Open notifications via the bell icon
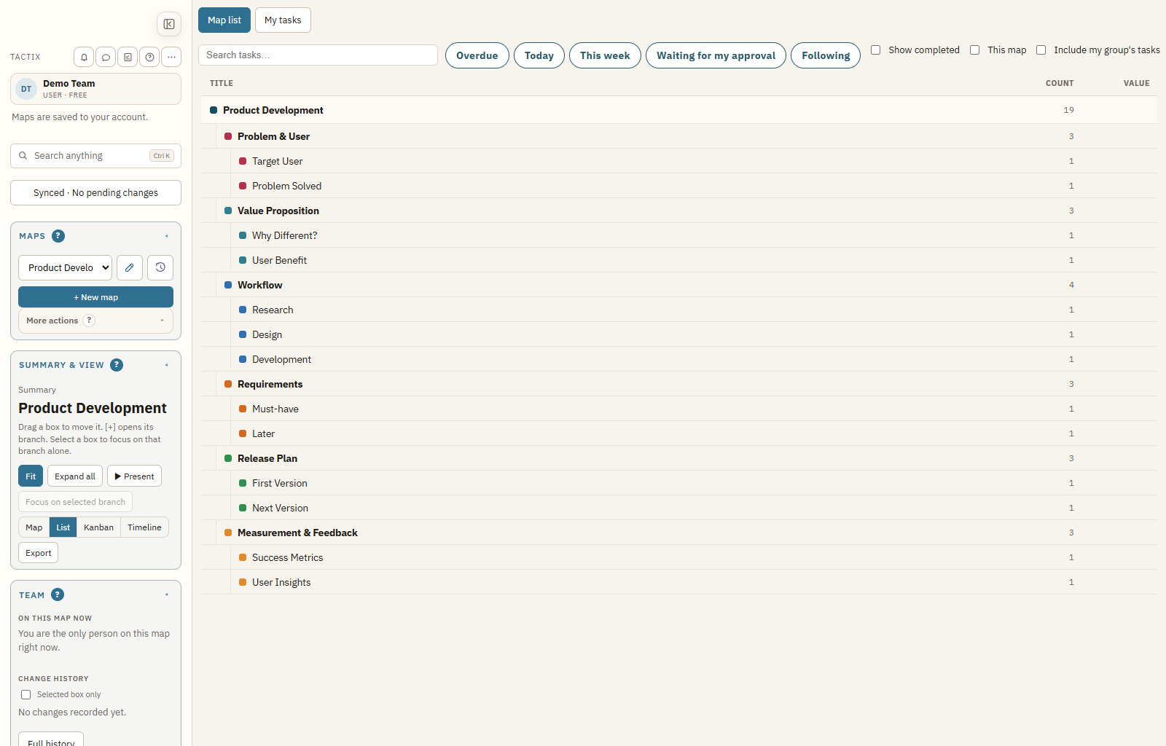Screen dimensions: 1166x746 (84, 57)
